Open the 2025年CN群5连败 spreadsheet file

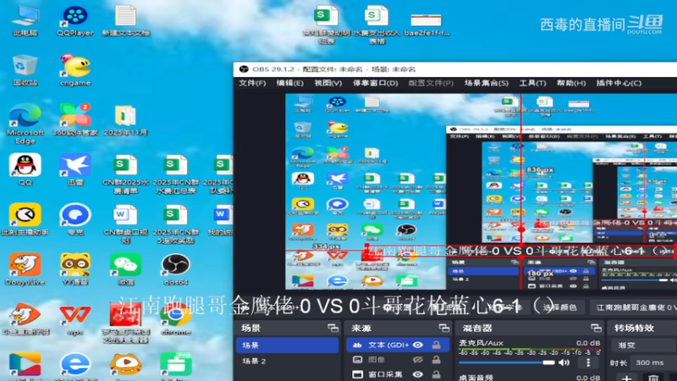(175, 224)
